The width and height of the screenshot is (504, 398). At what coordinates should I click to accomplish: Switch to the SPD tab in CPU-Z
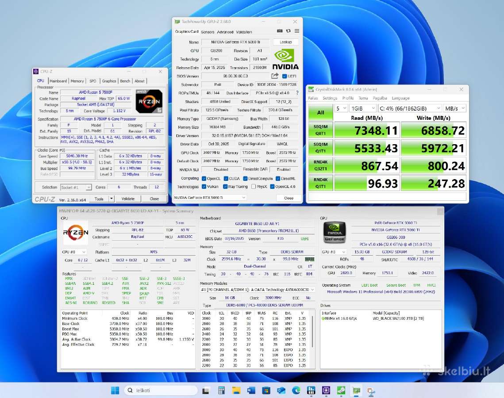pos(93,81)
